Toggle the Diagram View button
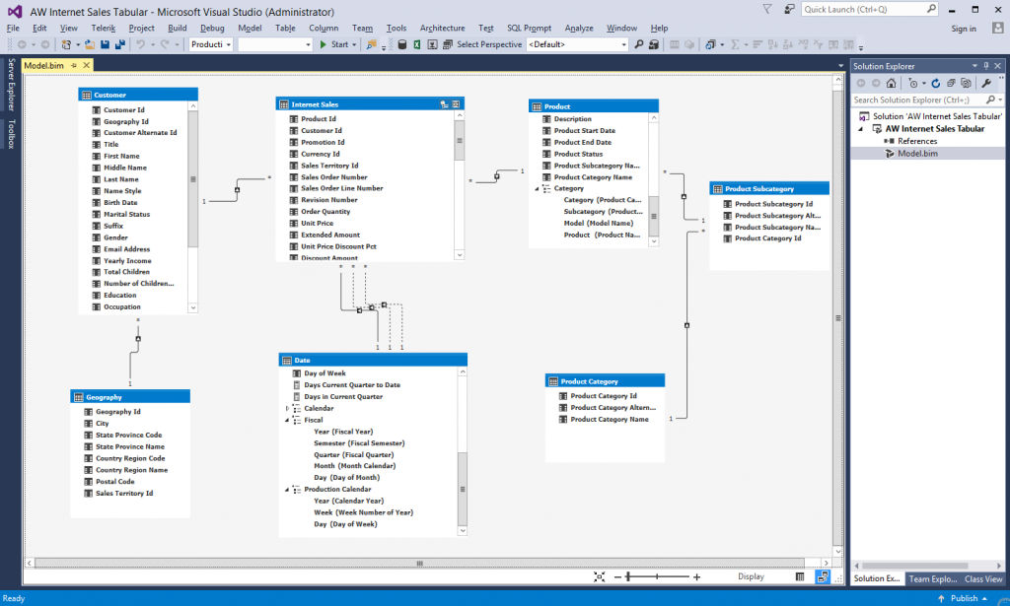Screen dimensions: 1010x606 tap(823, 577)
